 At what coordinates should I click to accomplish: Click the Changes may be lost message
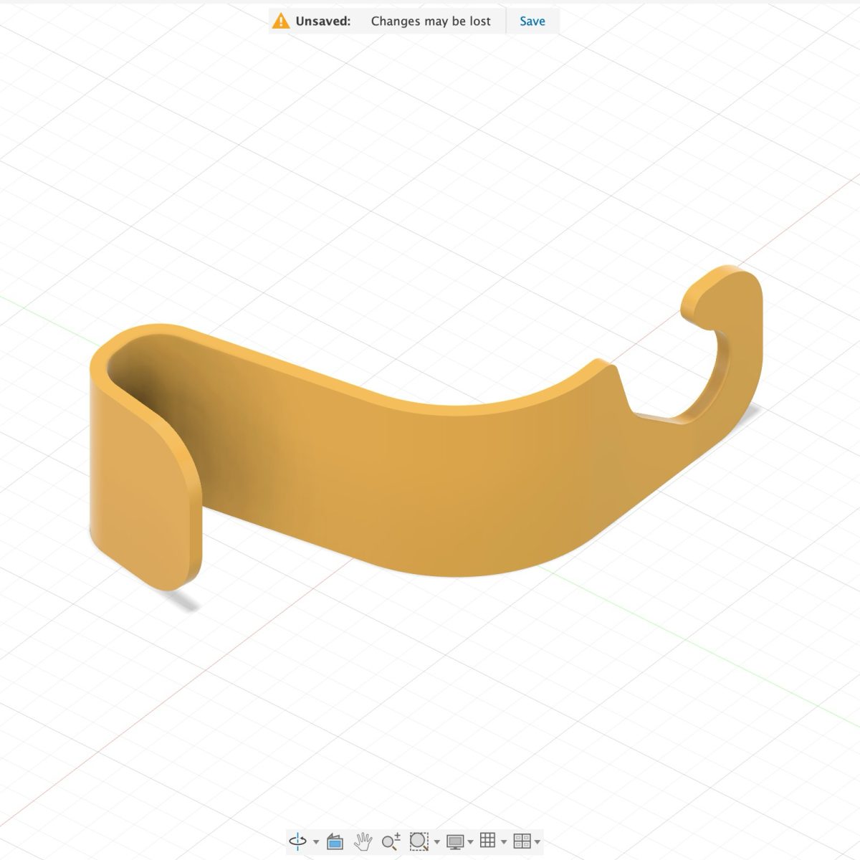[431, 21]
